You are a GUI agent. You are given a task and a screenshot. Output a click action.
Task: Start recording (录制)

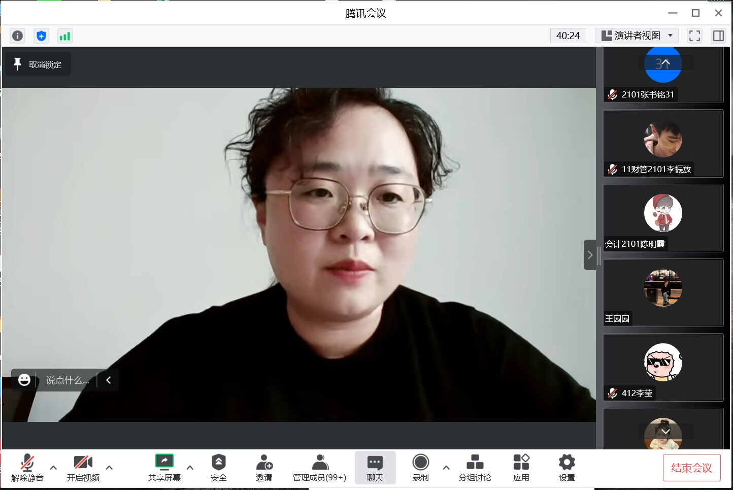[x=420, y=468]
